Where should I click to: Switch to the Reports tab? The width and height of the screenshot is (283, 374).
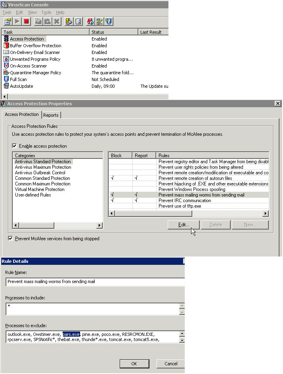[x=51, y=115]
